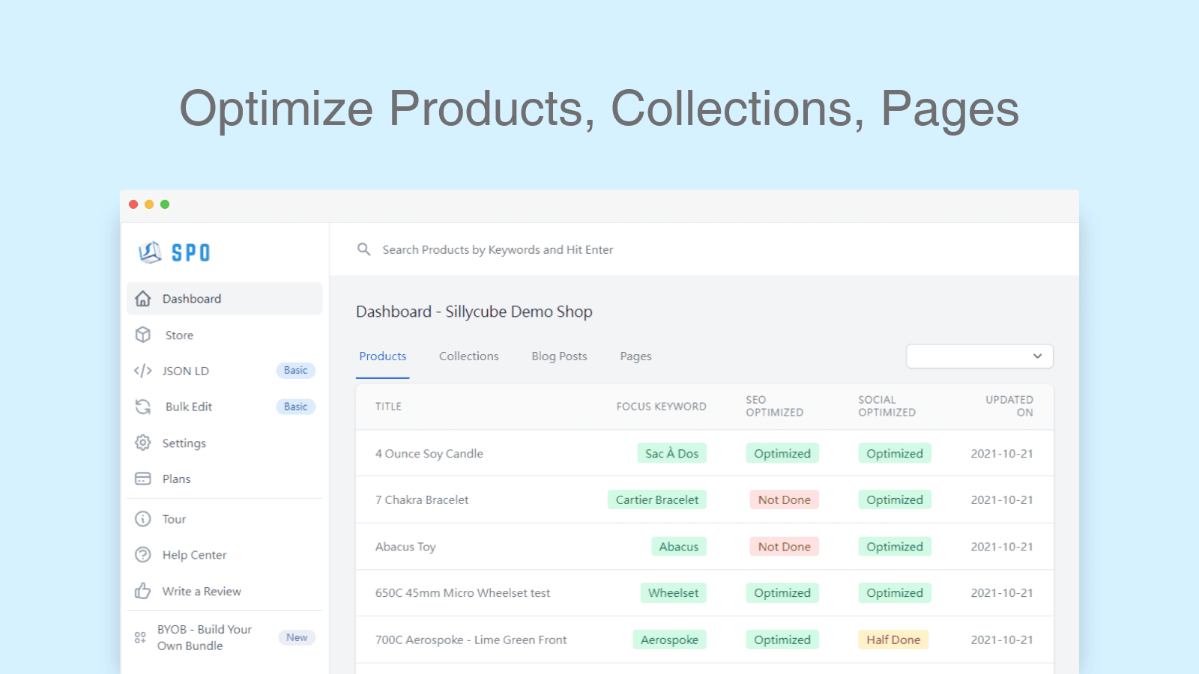Click the product search input field

(525, 249)
